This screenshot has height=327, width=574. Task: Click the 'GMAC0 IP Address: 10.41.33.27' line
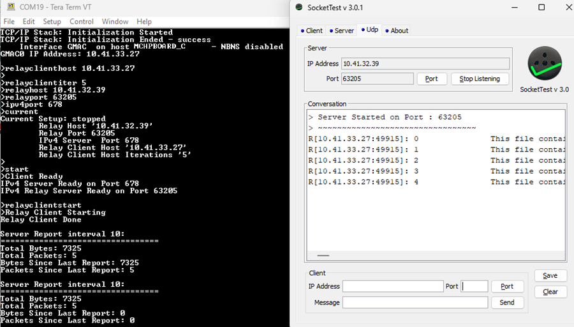coord(70,54)
